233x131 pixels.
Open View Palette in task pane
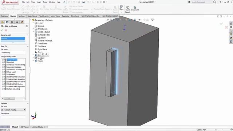tap(231, 34)
